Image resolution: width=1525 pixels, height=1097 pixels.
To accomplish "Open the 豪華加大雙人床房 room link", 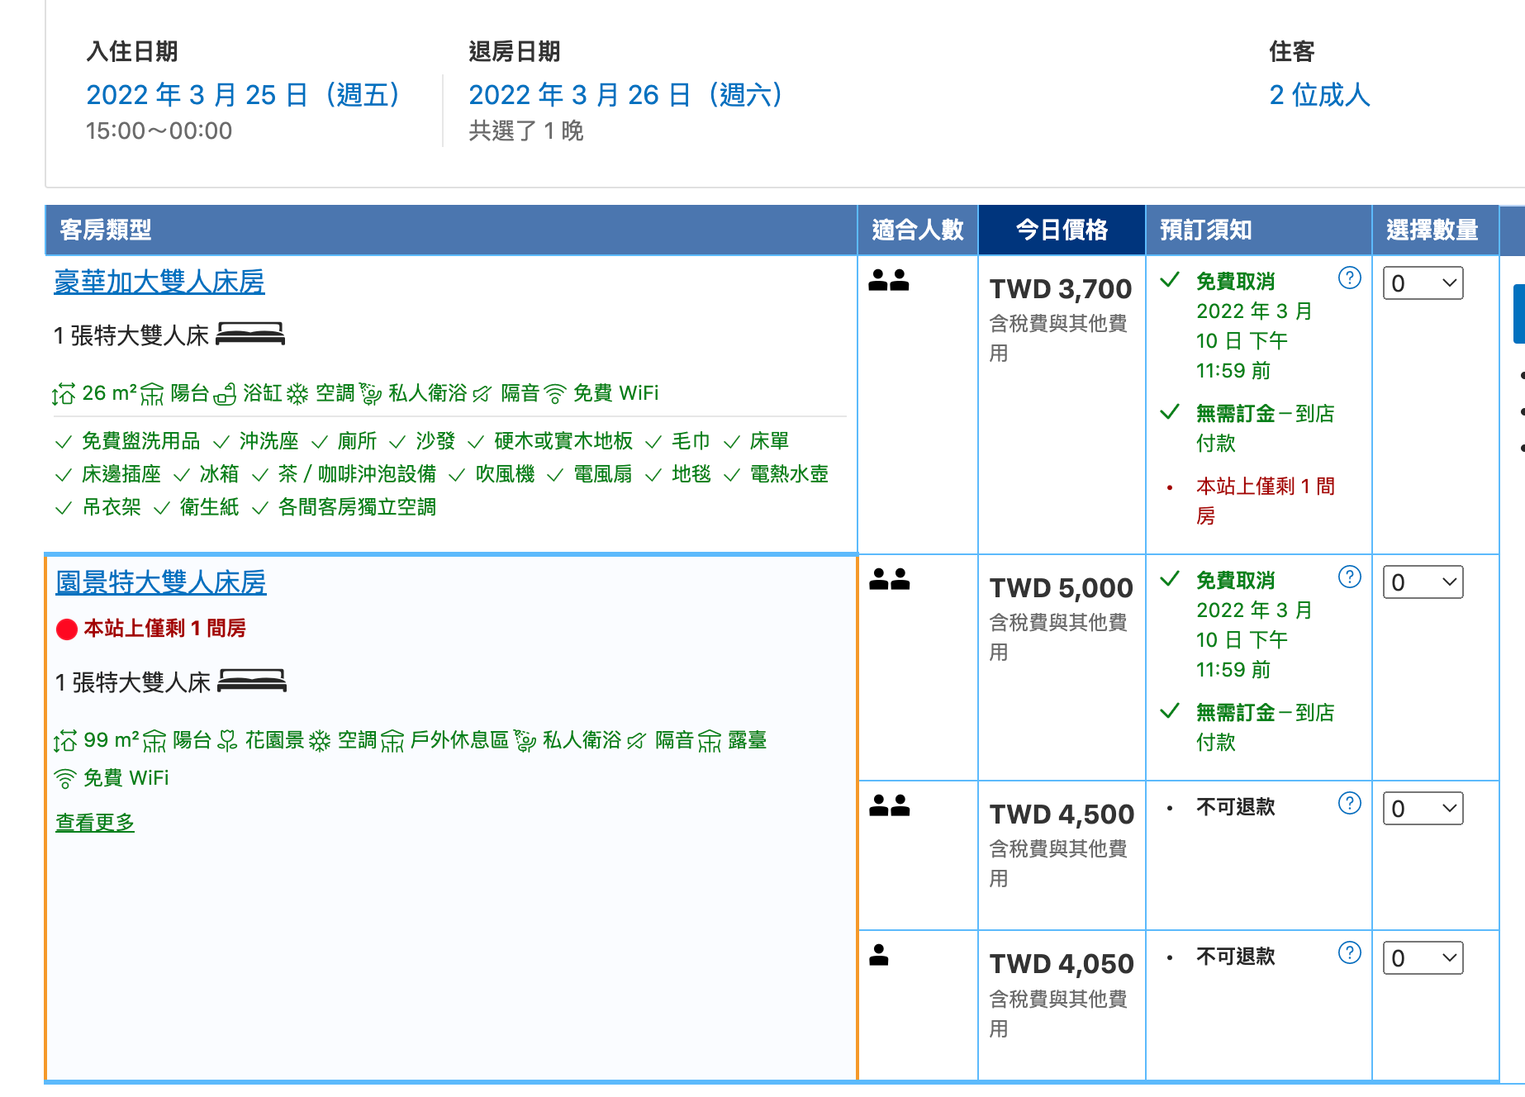I will tap(159, 282).
